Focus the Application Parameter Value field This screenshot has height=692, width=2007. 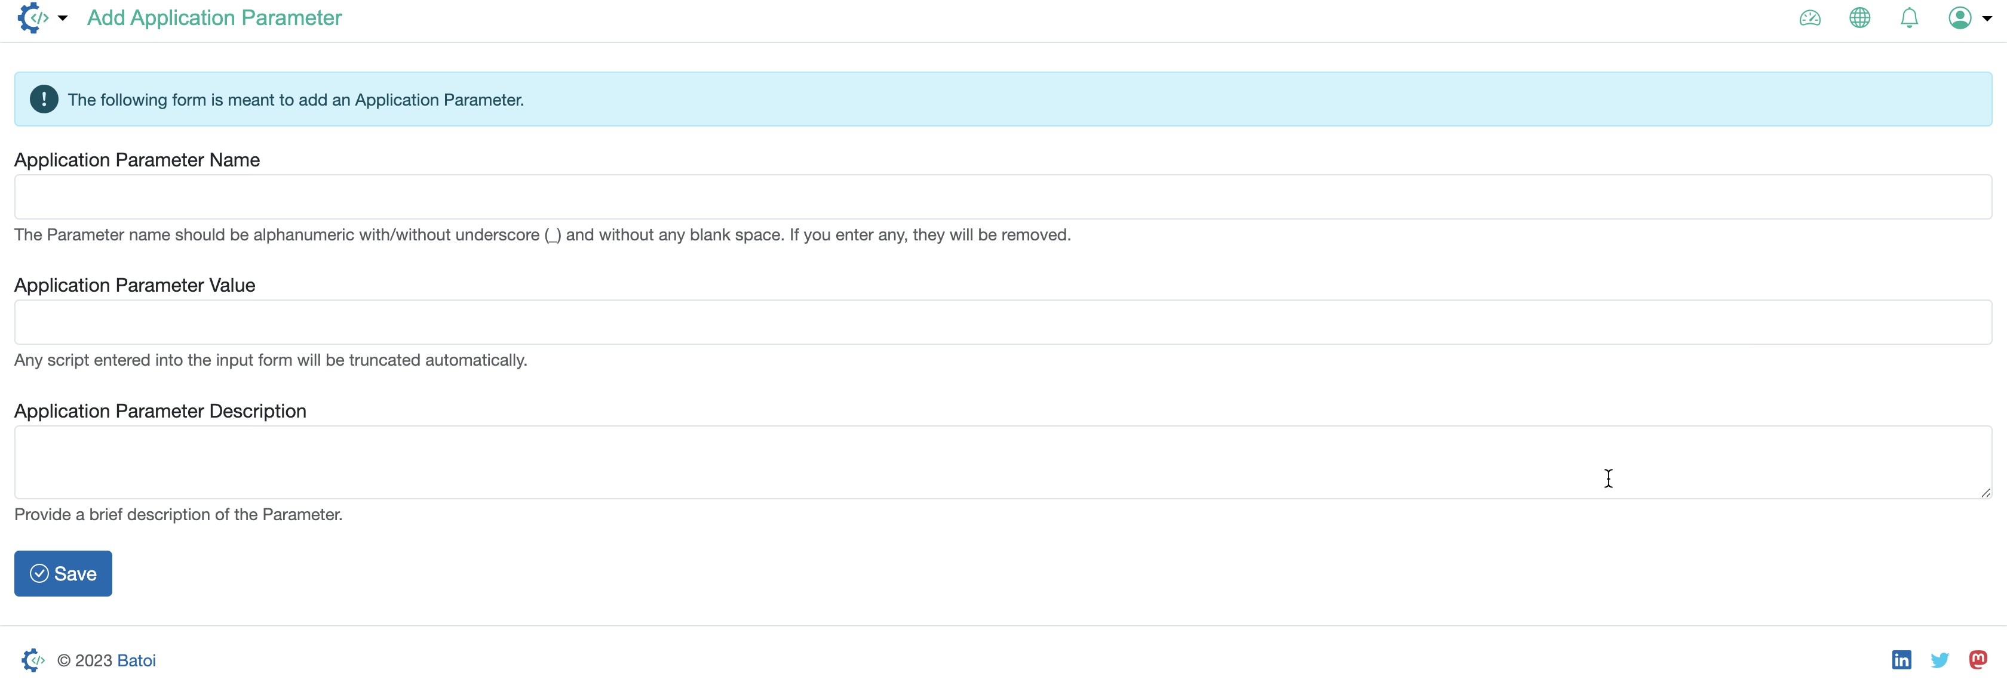pyautogui.click(x=1003, y=322)
